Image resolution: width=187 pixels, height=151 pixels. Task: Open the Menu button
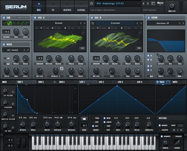[x=160, y=3]
